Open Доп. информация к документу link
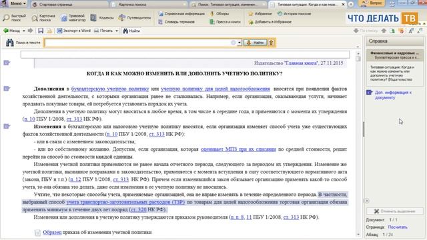 coord(393,95)
